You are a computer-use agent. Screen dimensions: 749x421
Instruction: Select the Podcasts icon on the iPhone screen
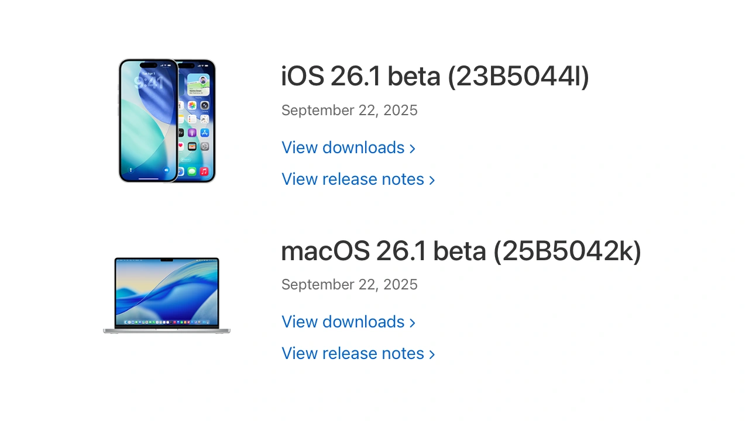click(x=191, y=132)
